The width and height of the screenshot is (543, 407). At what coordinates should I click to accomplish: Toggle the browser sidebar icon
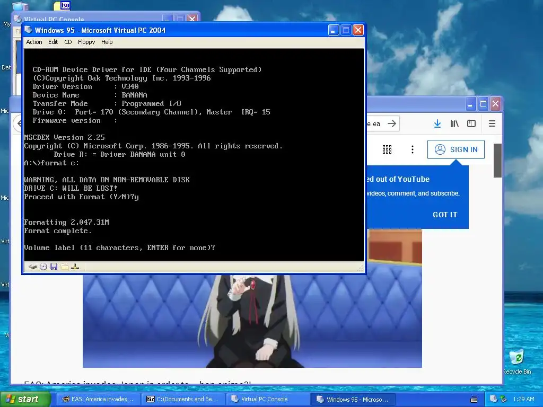pyautogui.click(x=471, y=123)
